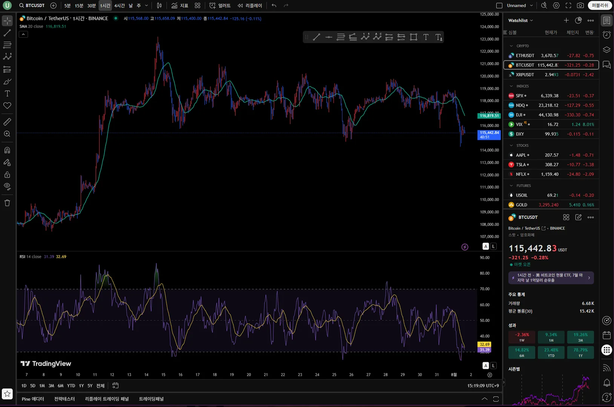Expand the Watchlist dropdown
Viewport: 614px width, 407px height.
[x=520, y=20]
